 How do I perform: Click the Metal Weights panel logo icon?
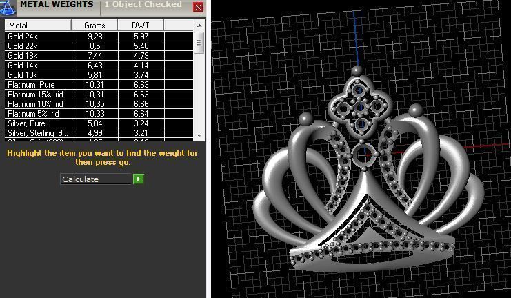[8, 8]
